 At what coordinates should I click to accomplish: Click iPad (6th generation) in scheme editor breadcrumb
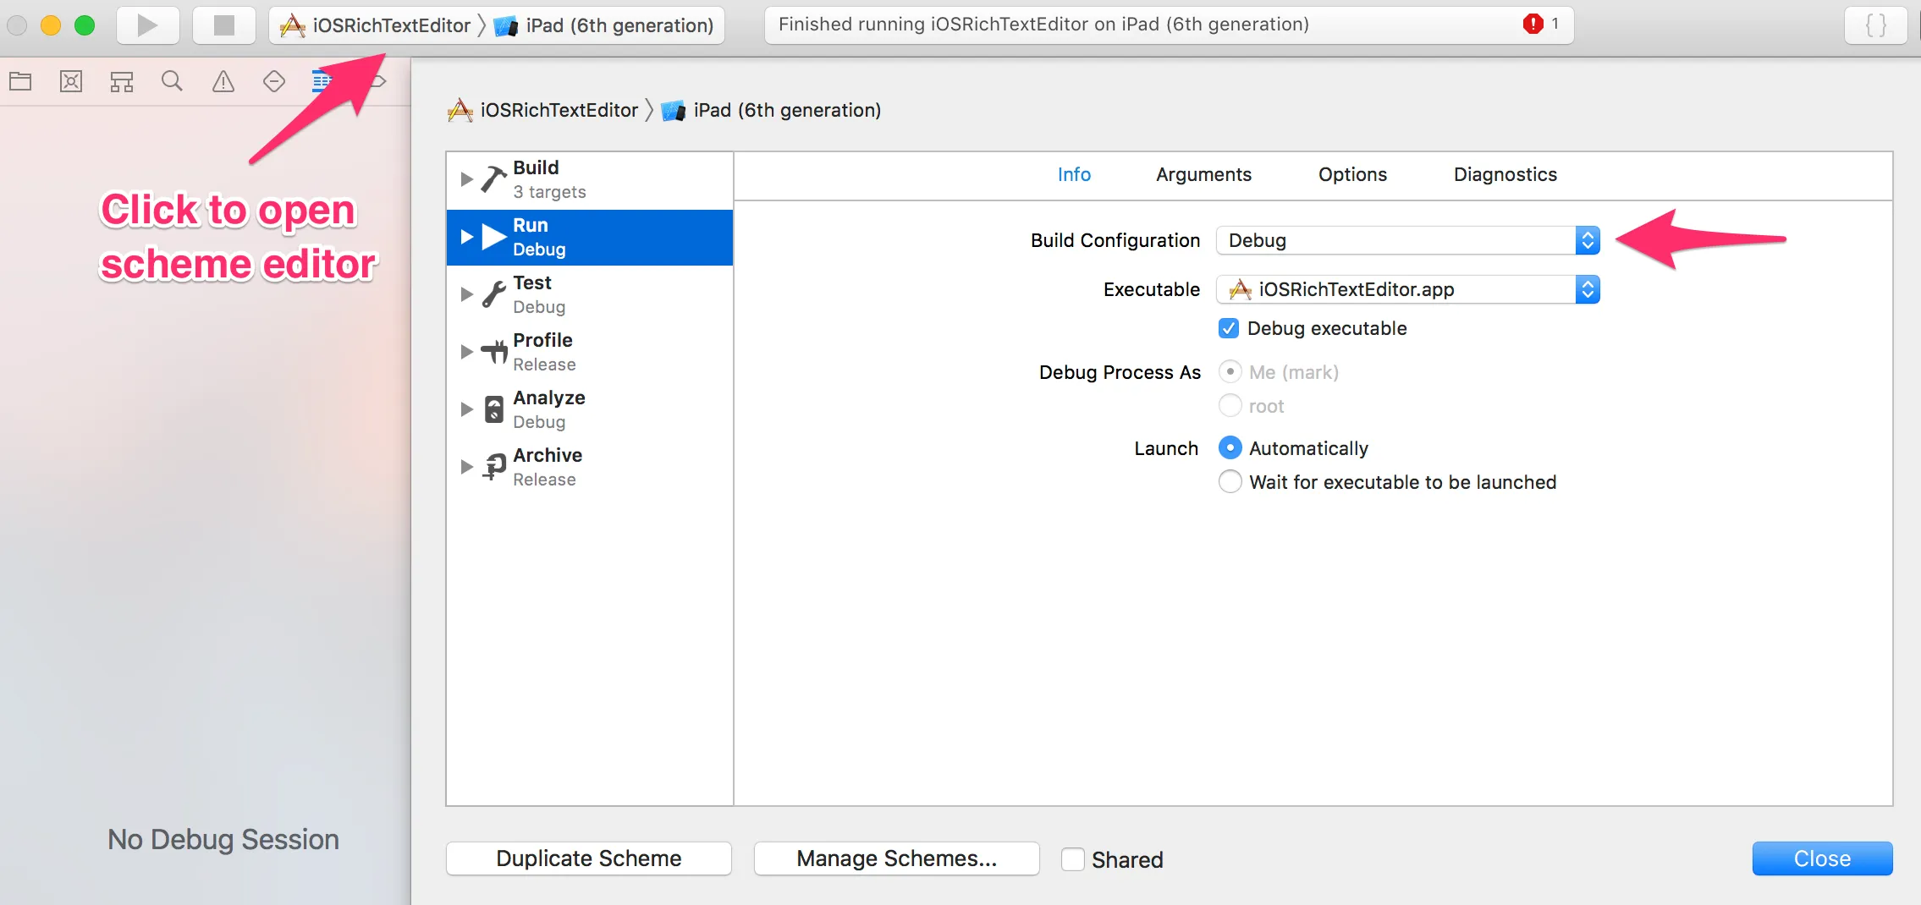coord(772,110)
